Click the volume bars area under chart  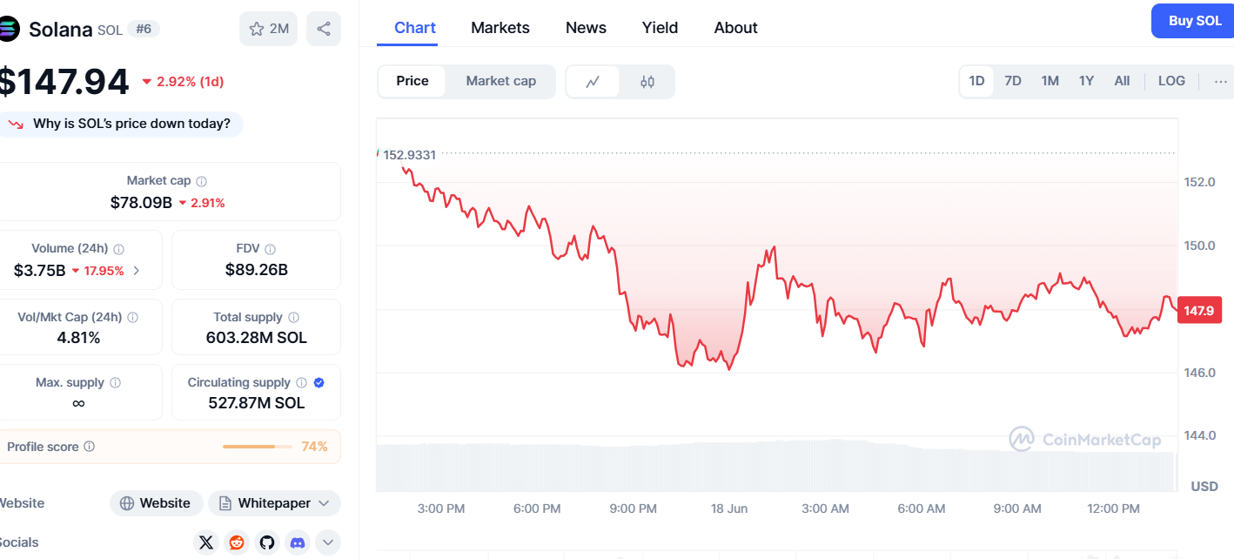776,466
